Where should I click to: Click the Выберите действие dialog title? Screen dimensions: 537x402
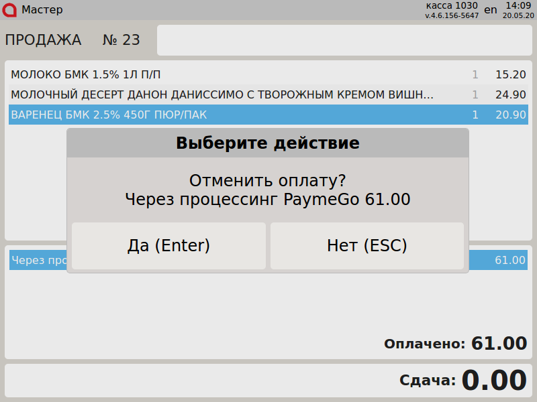click(x=267, y=143)
